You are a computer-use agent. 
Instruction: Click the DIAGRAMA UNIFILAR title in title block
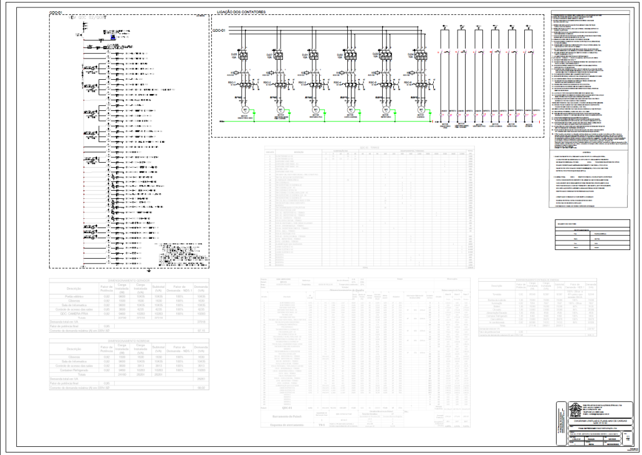(599, 422)
